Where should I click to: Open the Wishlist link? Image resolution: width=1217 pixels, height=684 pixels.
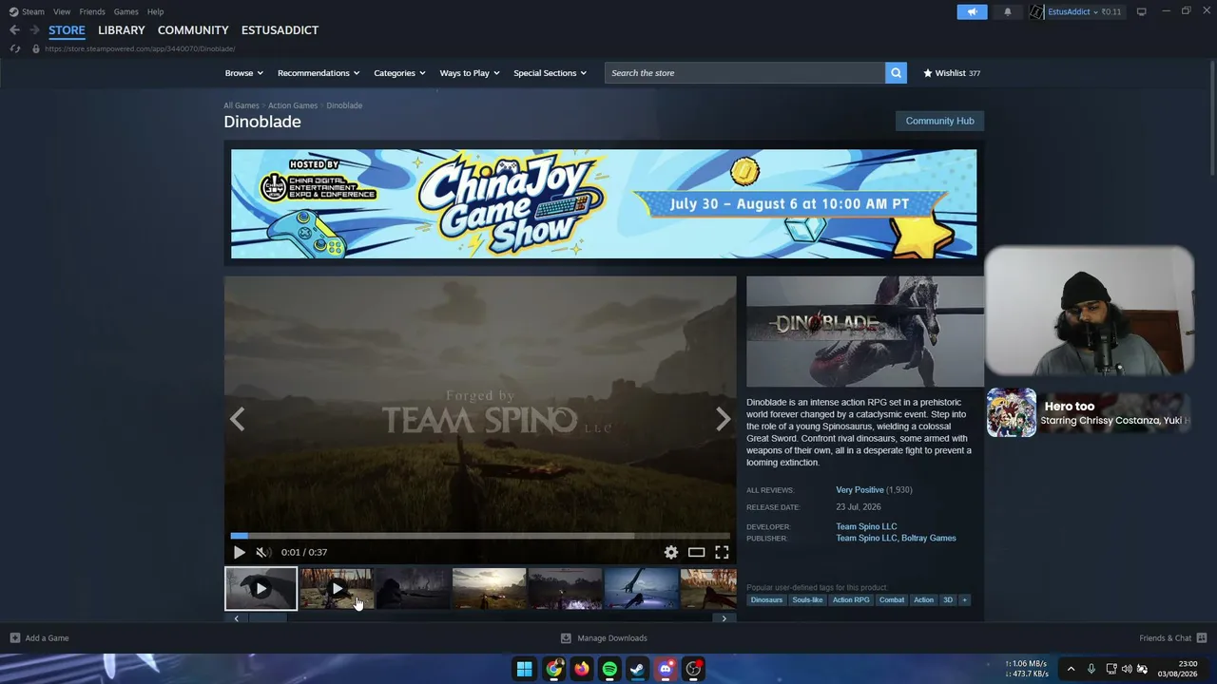click(x=952, y=73)
